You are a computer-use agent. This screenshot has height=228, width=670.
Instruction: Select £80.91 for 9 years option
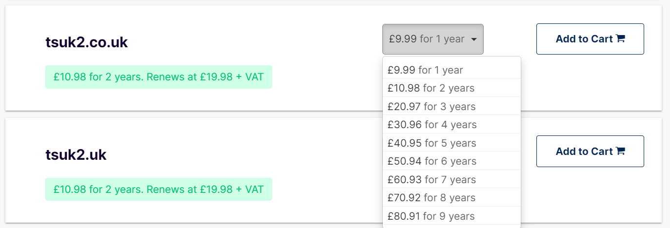(452, 216)
